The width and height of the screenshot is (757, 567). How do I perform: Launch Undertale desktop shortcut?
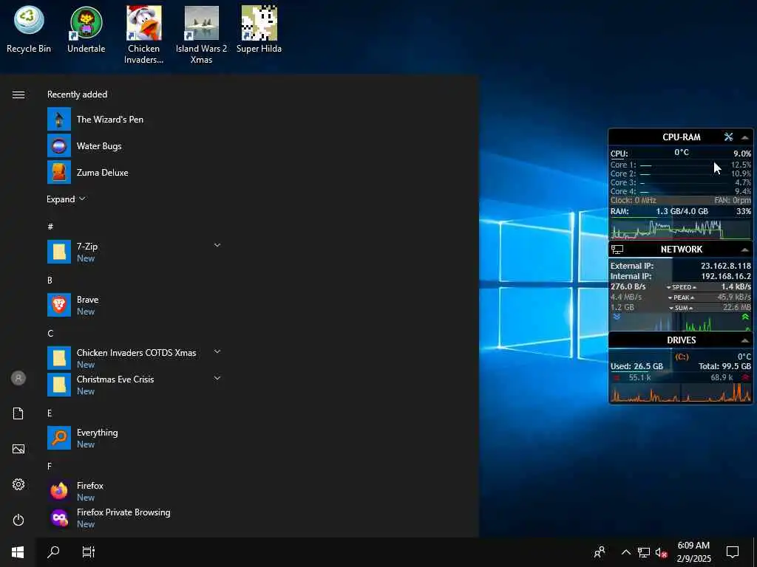pos(86,30)
